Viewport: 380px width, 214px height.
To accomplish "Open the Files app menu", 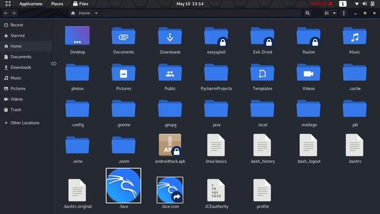I will [x=81, y=4].
